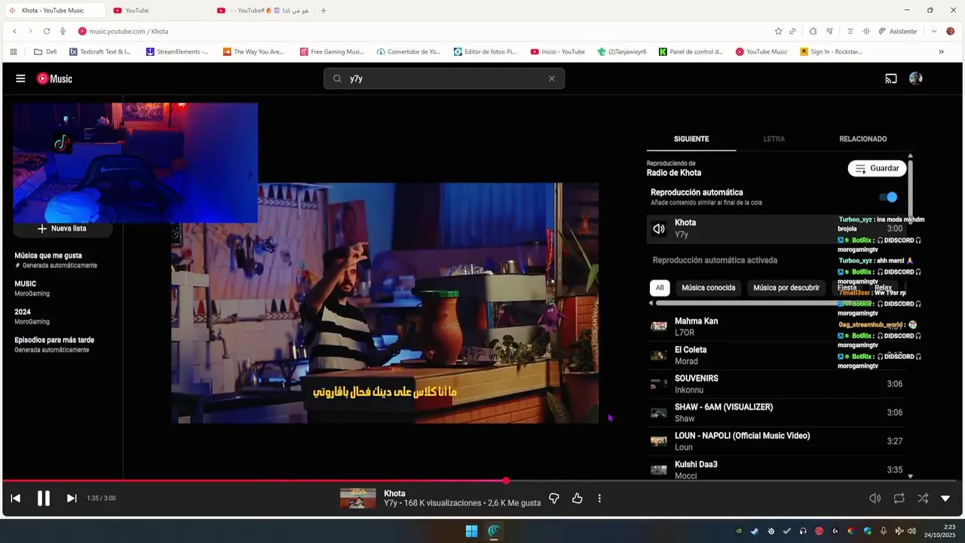Go back in the browser
Screen dimensions: 965x543
(14, 31)
